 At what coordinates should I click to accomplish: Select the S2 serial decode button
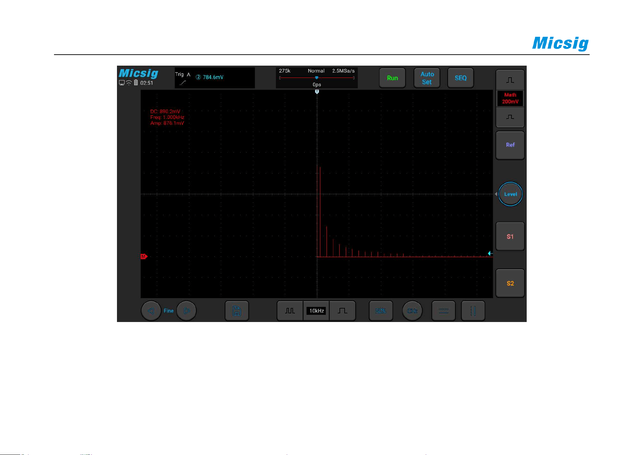510,283
